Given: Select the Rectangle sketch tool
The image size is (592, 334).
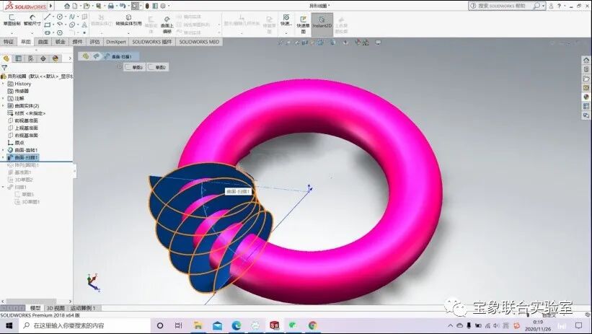Looking at the screenshot, I should click(x=47, y=25).
